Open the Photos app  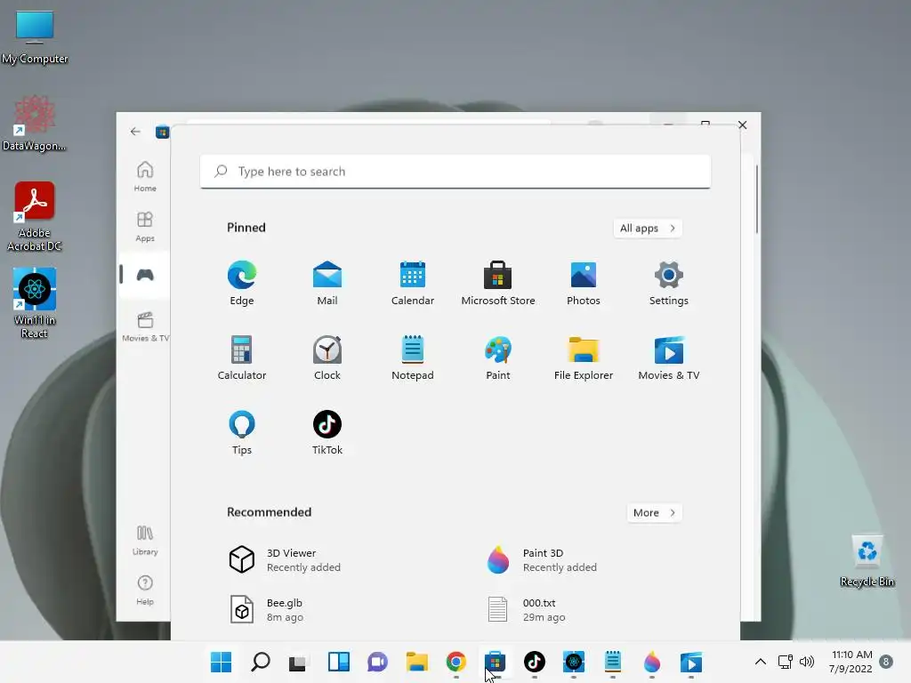point(584,283)
